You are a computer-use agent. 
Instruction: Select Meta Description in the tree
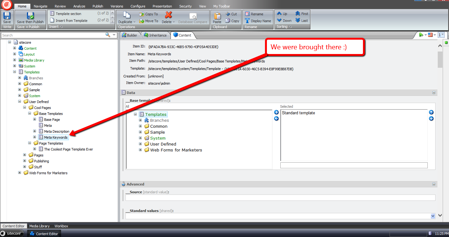[x=56, y=131]
